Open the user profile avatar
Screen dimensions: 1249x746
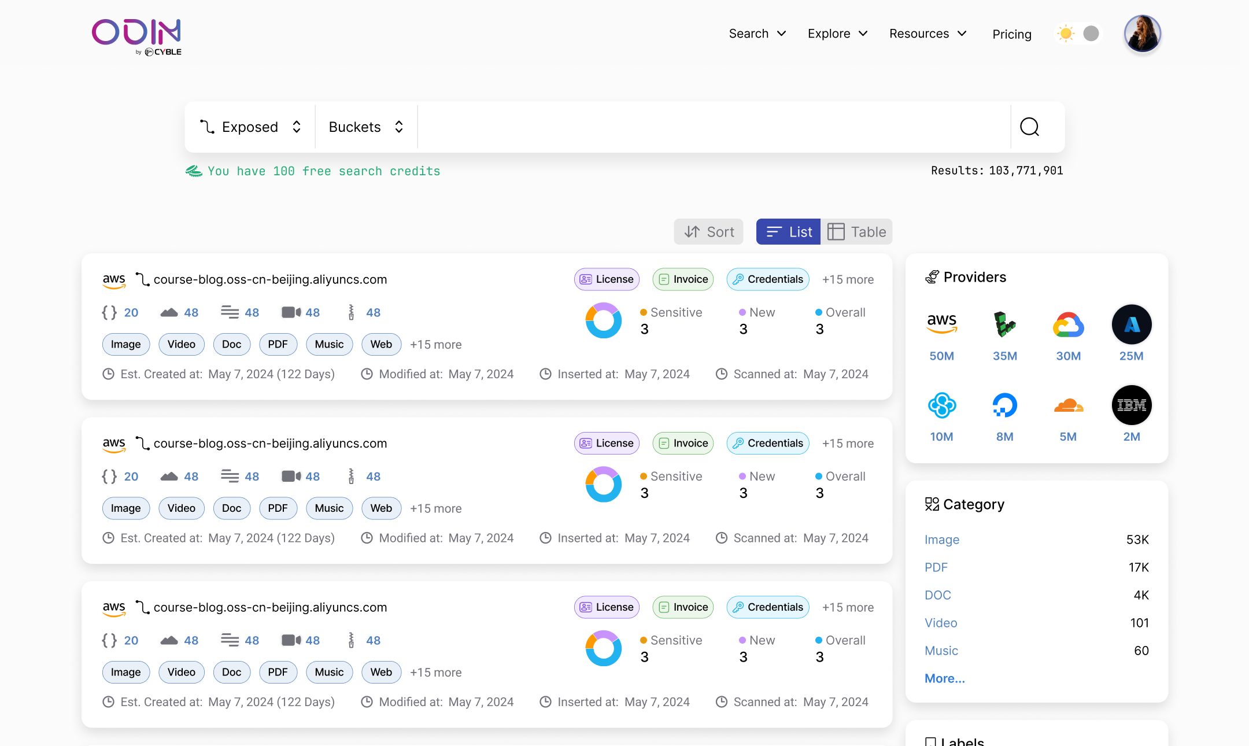[1142, 34]
